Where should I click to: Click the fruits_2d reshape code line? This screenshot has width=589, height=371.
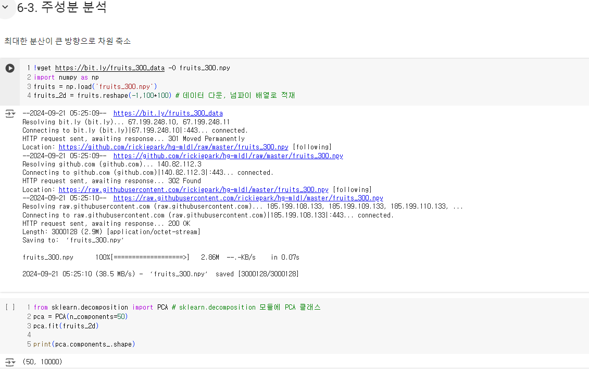click(164, 95)
